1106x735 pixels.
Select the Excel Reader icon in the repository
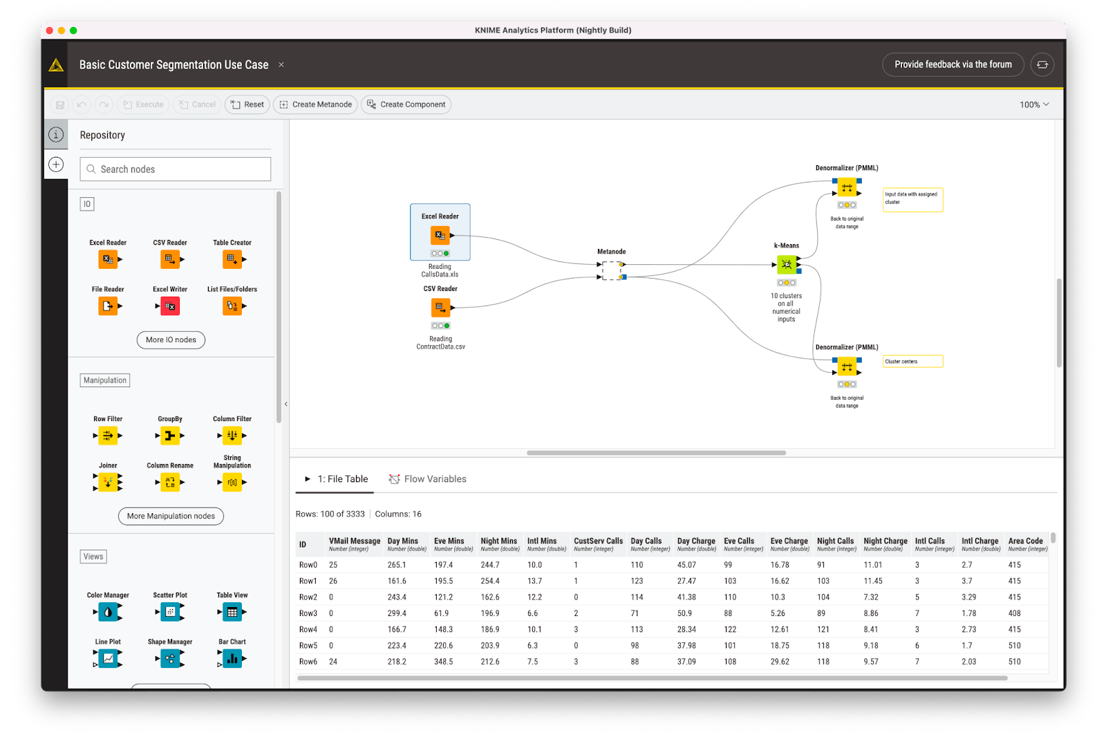coord(109,259)
